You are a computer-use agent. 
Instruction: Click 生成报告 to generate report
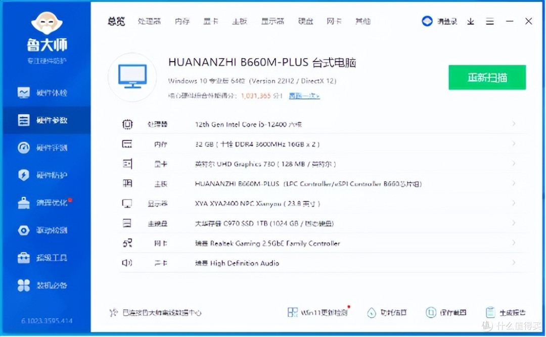506,312
